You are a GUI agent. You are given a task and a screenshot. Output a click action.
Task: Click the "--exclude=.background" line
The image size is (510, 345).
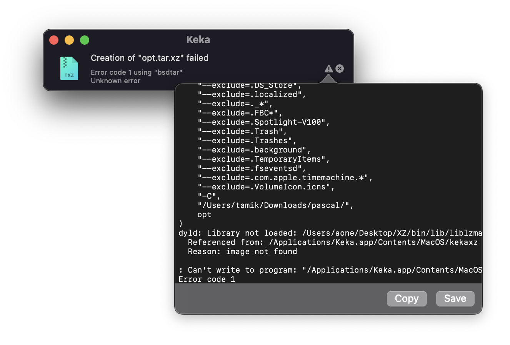click(254, 150)
